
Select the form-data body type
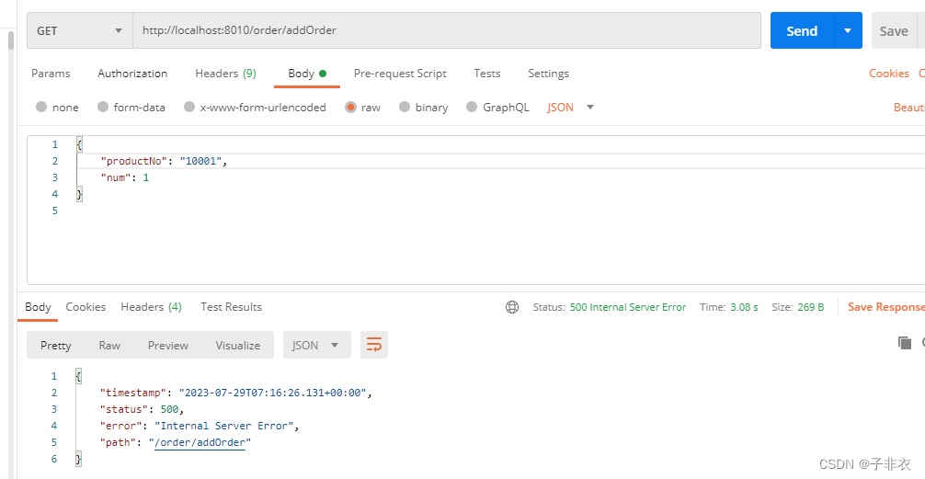(131, 108)
